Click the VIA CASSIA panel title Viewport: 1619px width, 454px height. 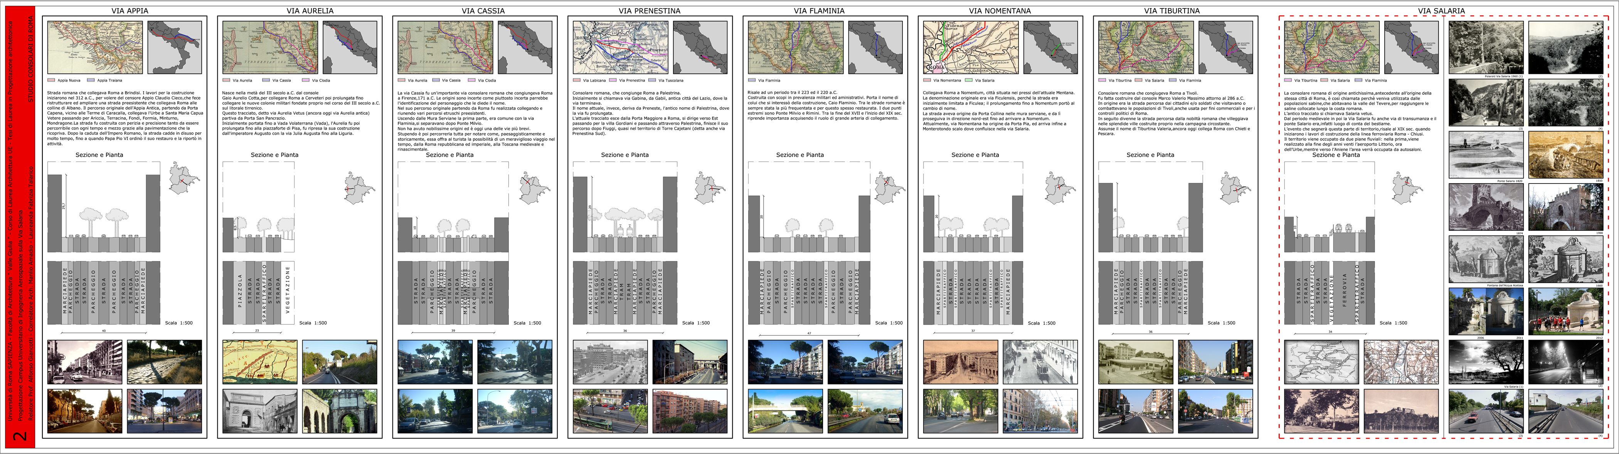pos(483,11)
